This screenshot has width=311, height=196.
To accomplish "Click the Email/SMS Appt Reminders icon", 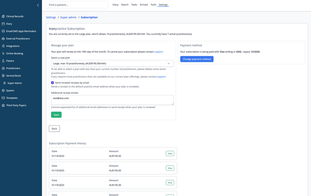I will pos(3,31).
